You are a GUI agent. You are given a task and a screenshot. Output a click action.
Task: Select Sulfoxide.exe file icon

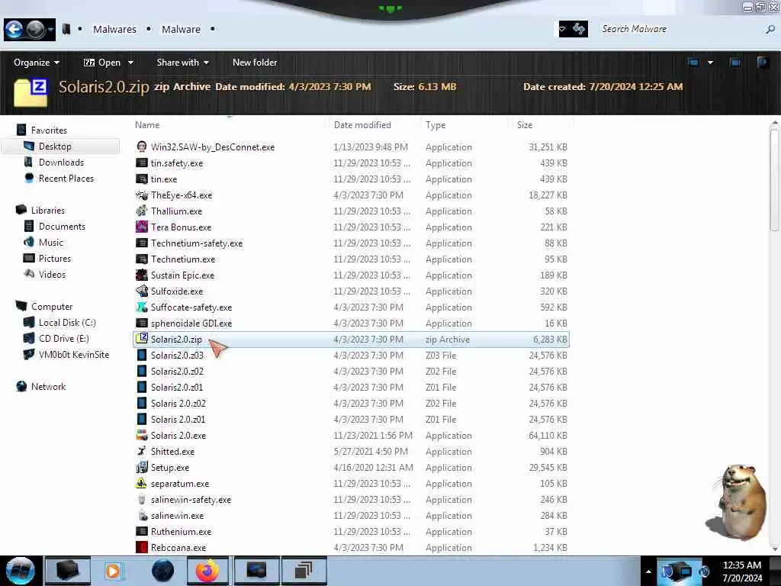(142, 291)
